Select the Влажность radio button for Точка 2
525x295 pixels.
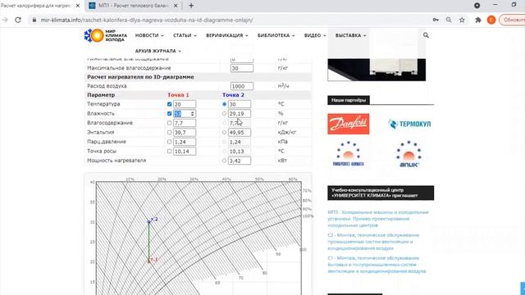click(224, 114)
